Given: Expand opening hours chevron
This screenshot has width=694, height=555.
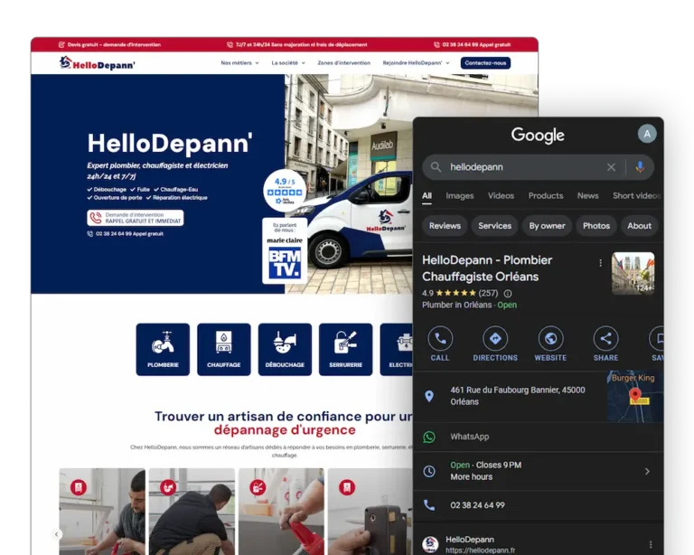Looking at the screenshot, I should coord(647,471).
